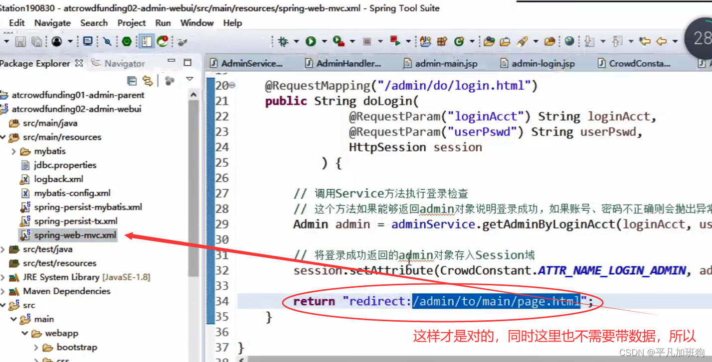Expand src/test/java node
Screen dimensions: 712x362
(3, 249)
